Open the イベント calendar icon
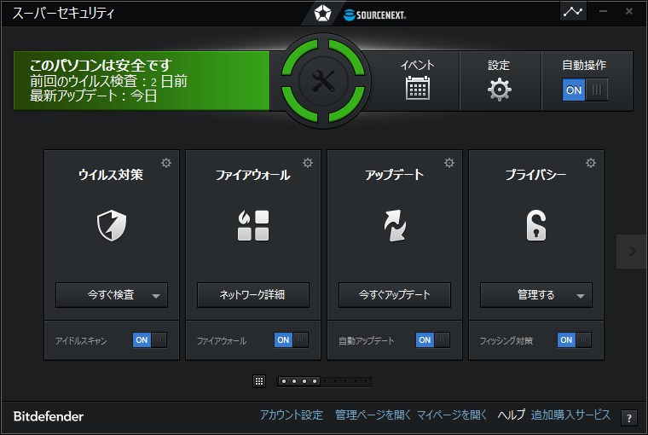Screen dimensions: 648x435 418,88
